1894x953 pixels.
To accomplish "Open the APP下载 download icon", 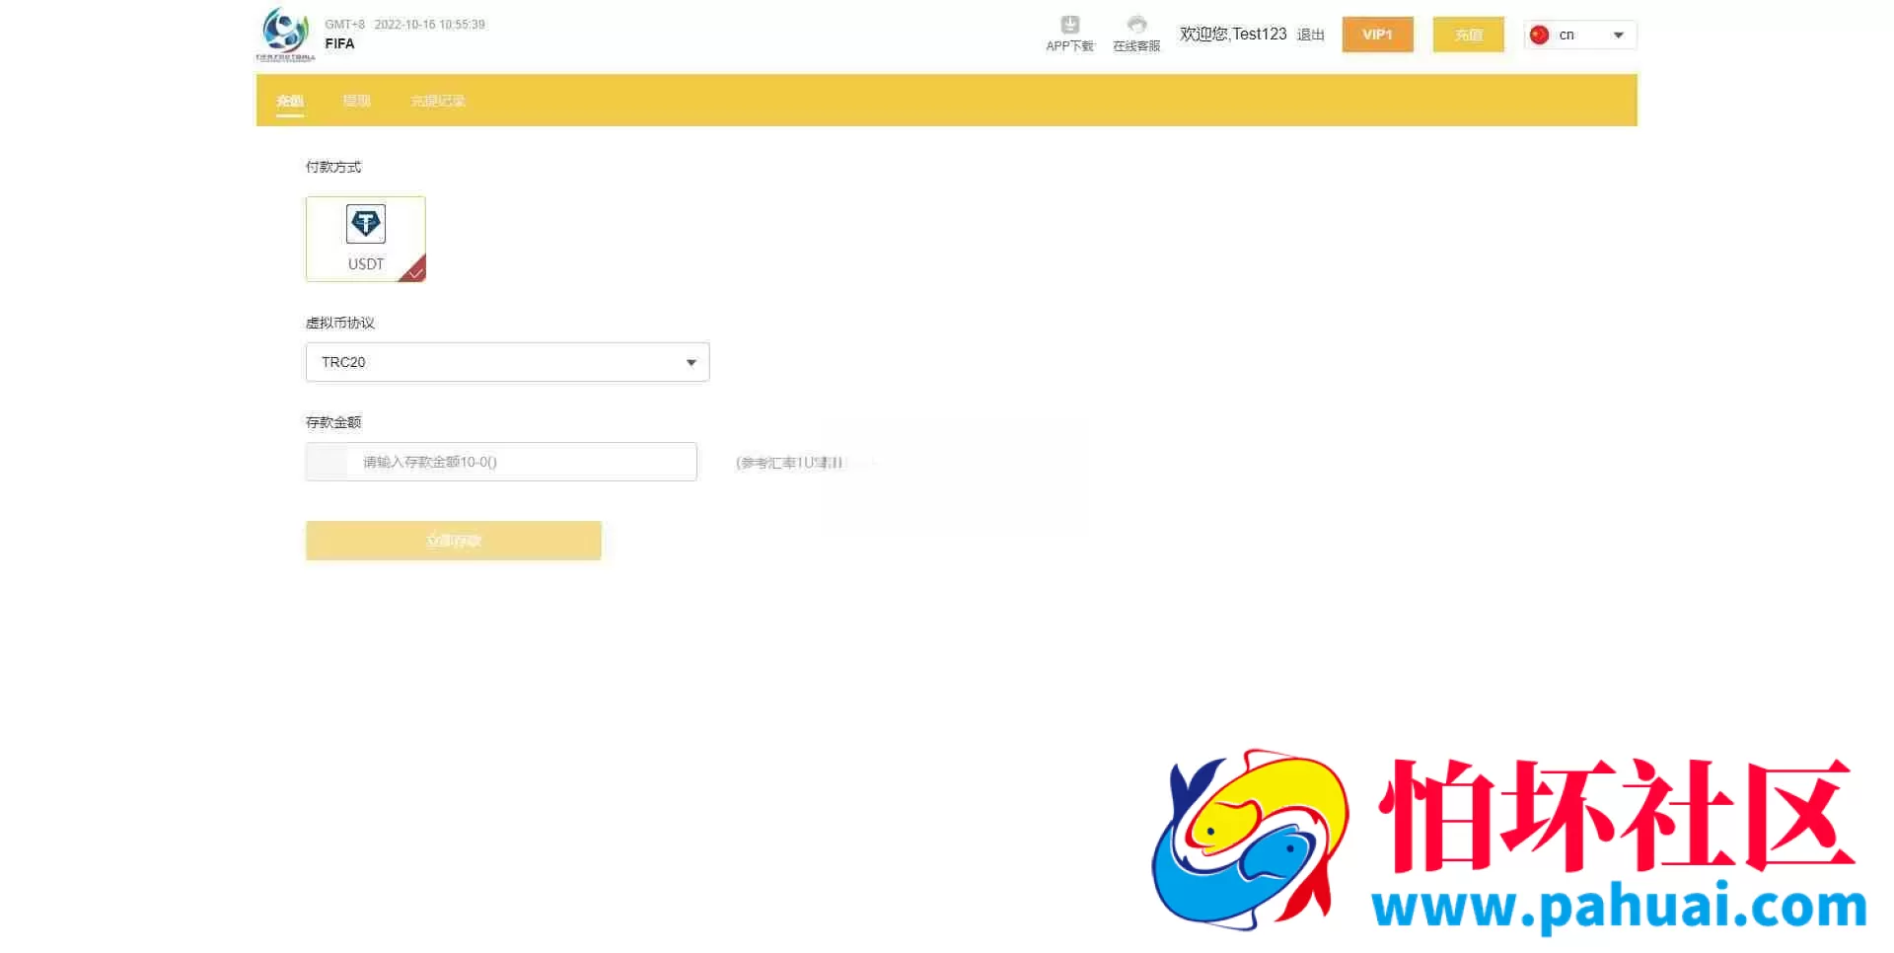I will coord(1069,25).
